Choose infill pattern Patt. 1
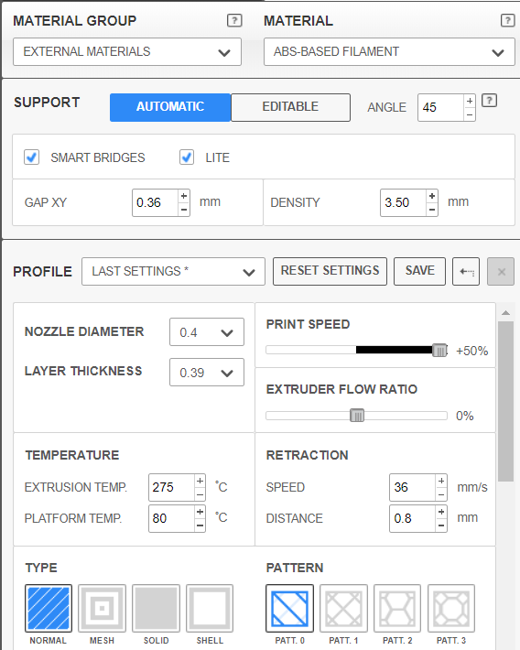The width and height of the screenshot is (520, 650). pos(343,608)
